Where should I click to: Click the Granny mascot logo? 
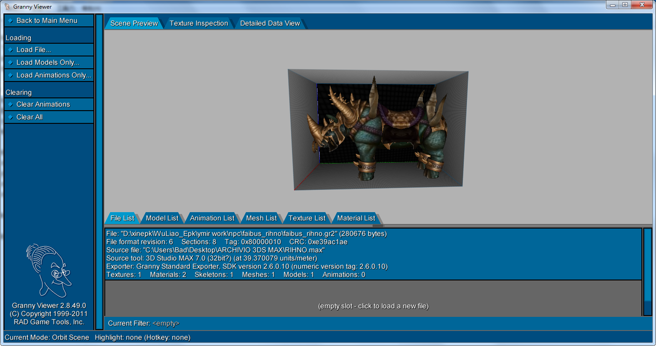tap(48, 270)
